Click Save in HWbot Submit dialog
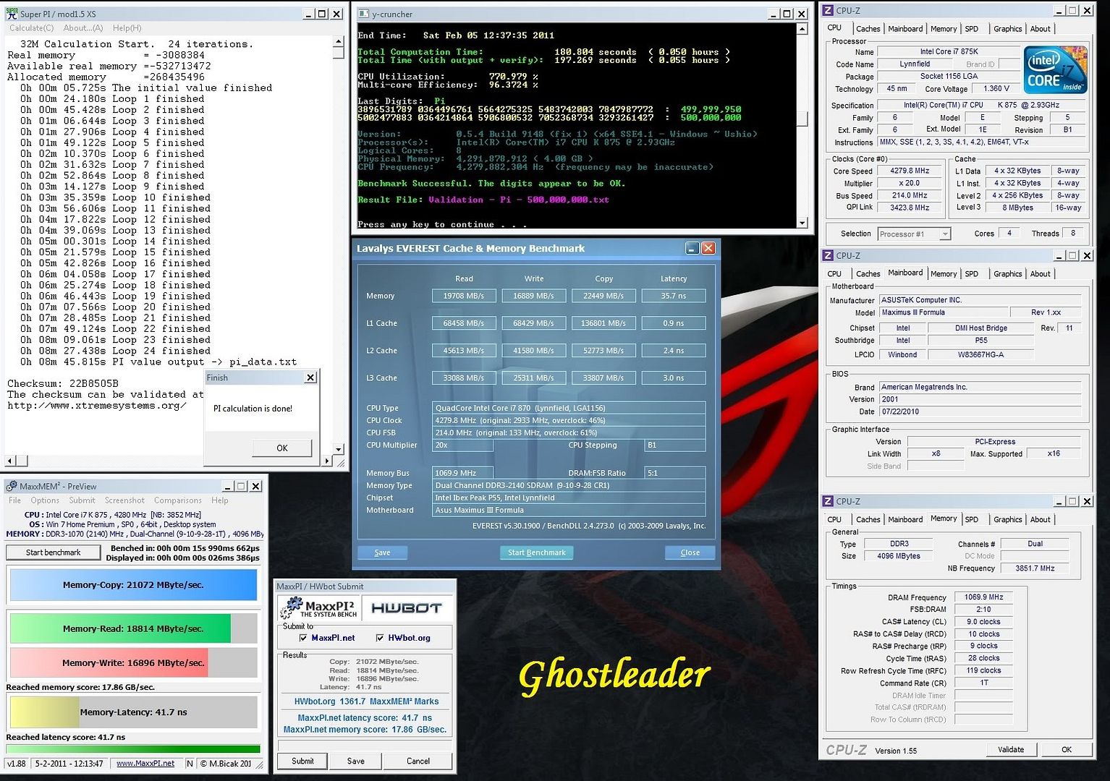The image size is (1110, 781). (355, 761)
